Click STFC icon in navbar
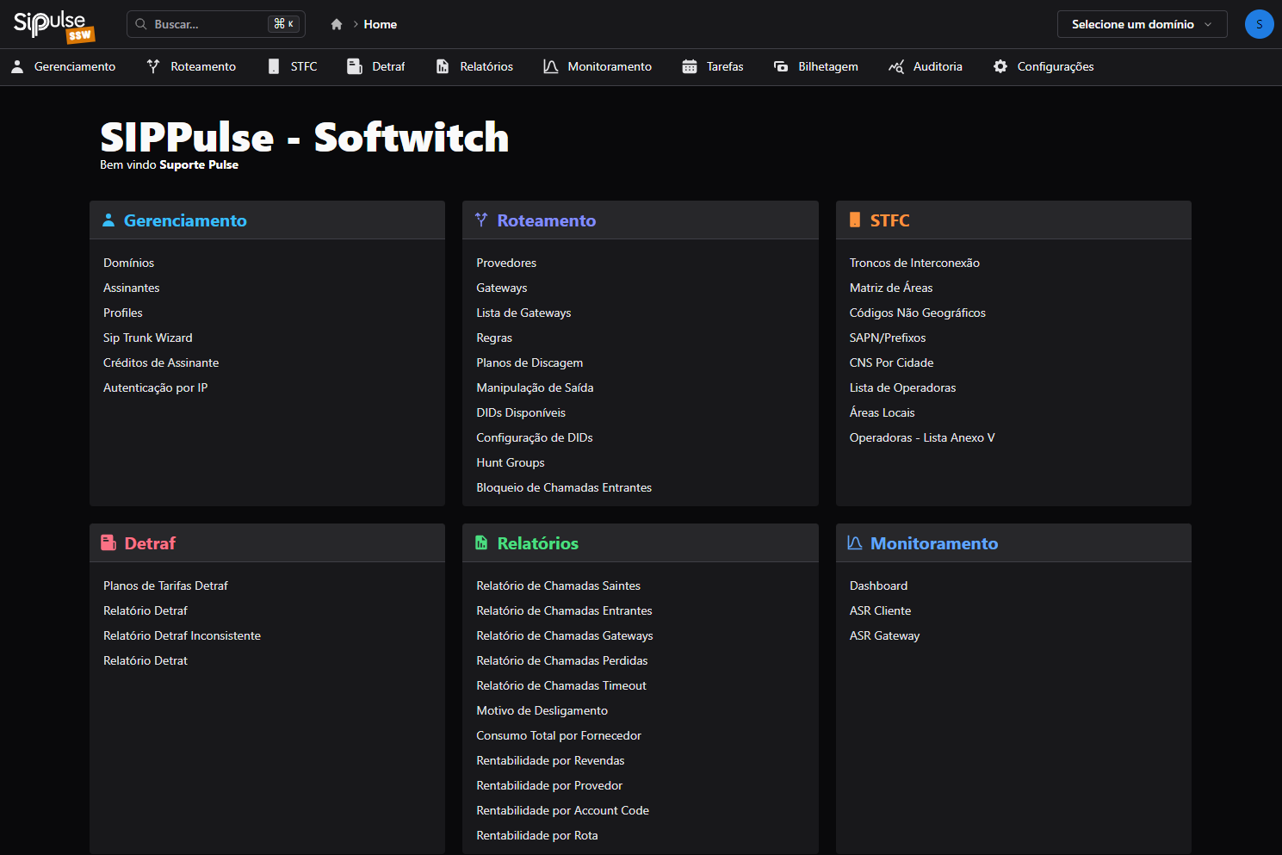 click(274, 66)
